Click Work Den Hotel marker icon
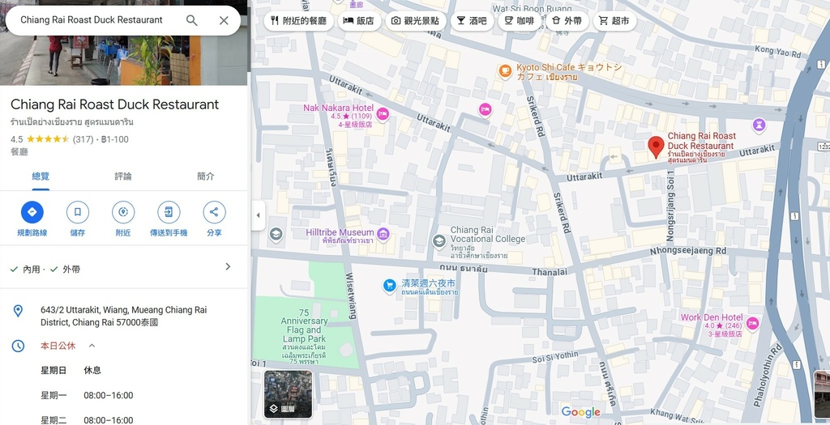 tap(752, 323)
